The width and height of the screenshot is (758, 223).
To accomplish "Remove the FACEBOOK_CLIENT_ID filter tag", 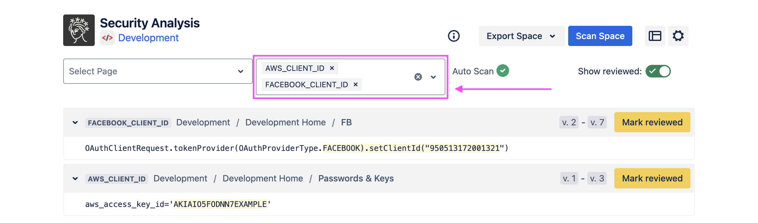I will (356, 84).
